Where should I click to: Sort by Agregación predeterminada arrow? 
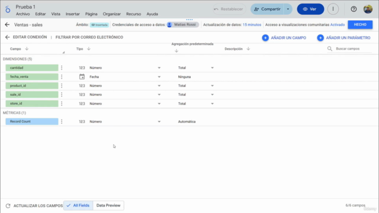tap(176, 51)
